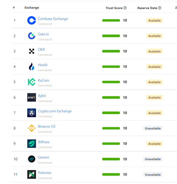Click the Trust Score help question icon
Viewport: 177px width, 184px height.
click(125, 8)
